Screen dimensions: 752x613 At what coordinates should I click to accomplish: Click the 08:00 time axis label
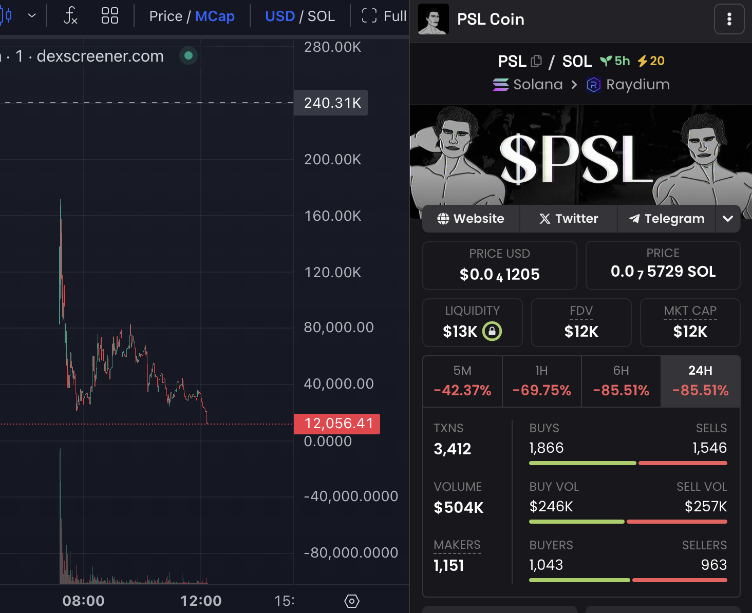83,601
